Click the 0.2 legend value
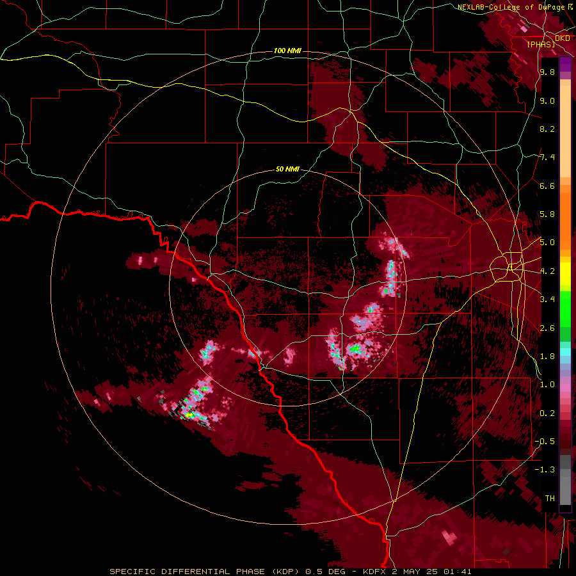 point(547,413)
